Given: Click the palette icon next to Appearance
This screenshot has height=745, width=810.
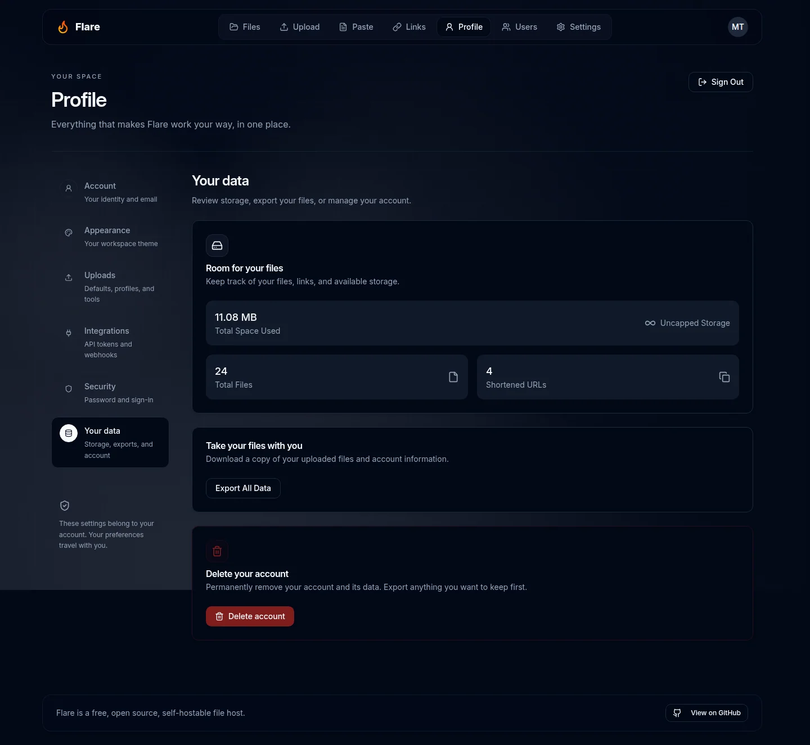Looking at the screenshot, I should (69, 233).
